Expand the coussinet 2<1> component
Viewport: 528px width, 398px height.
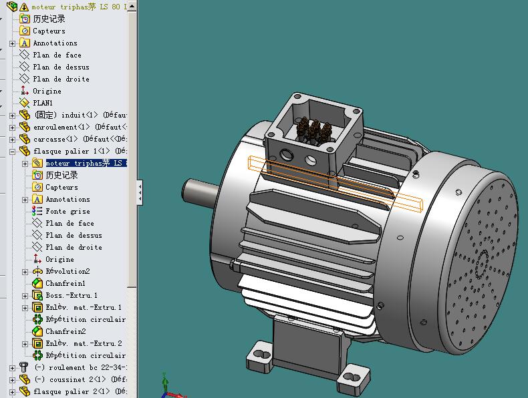pyautogui.click(x=12, y=379)
